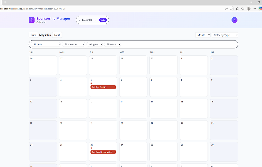The image size is (262, 167).
Task: Click the user avatar S
Action: [x=234, y=20]
